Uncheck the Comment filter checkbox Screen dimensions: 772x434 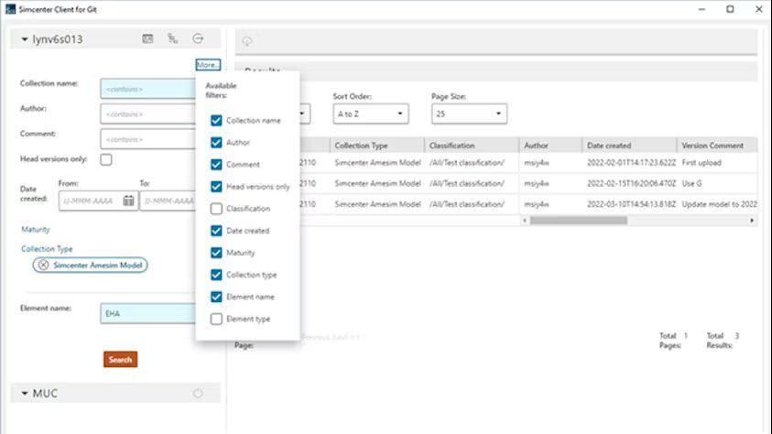pyautogui.click(x=216, y=164)
